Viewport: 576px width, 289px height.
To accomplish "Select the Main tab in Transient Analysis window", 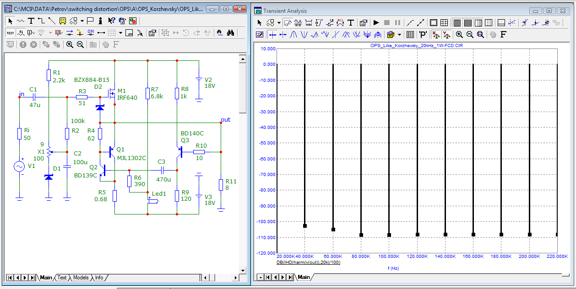I will tap(304, 277).
